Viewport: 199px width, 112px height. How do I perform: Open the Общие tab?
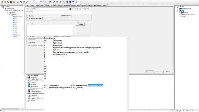[x=27, y=5]
